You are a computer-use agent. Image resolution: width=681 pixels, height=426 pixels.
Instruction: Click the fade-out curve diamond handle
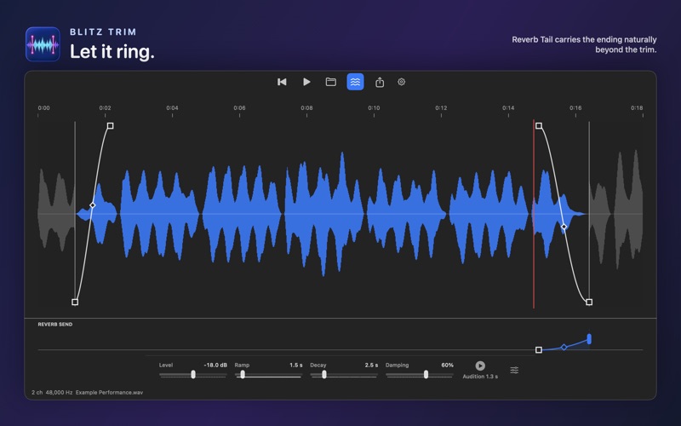[x=564, y=227]
